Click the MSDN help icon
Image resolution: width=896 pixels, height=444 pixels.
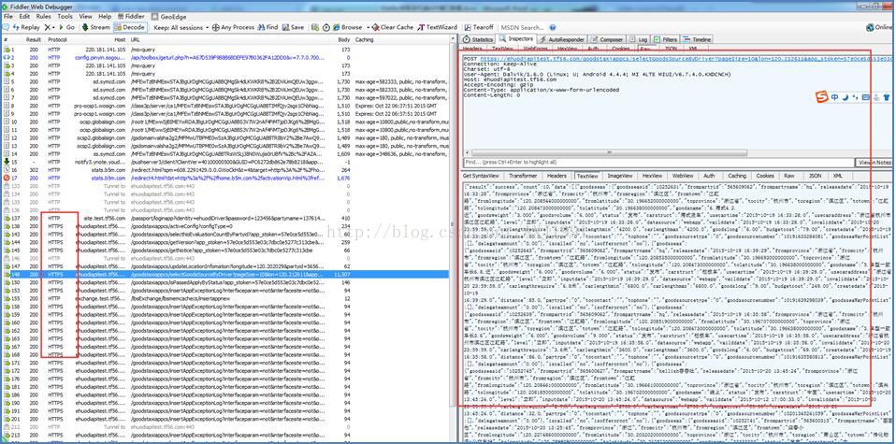tap(553, 27)
